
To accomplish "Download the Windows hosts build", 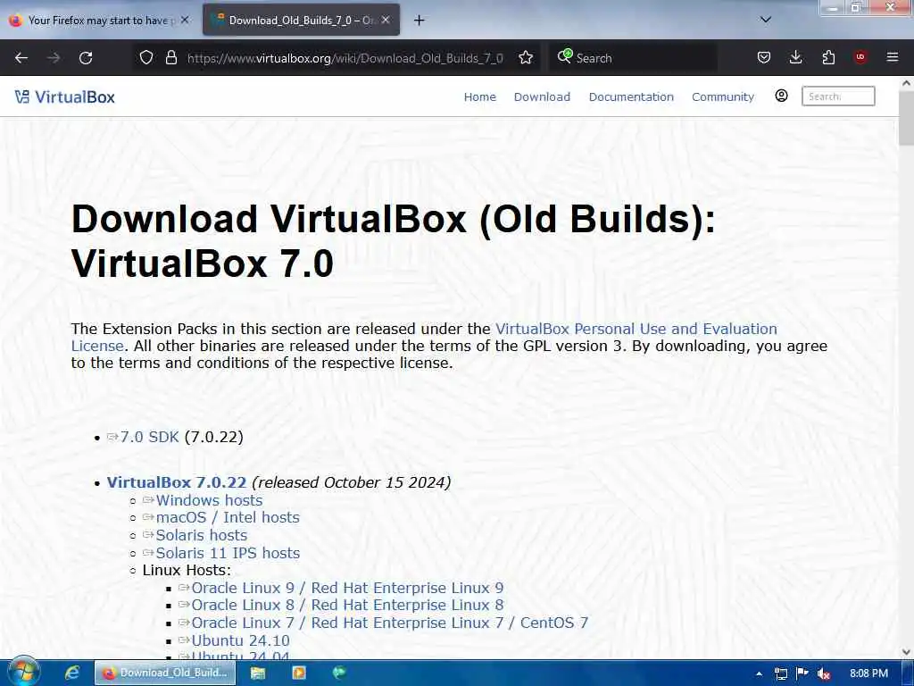I will [209, 500].
